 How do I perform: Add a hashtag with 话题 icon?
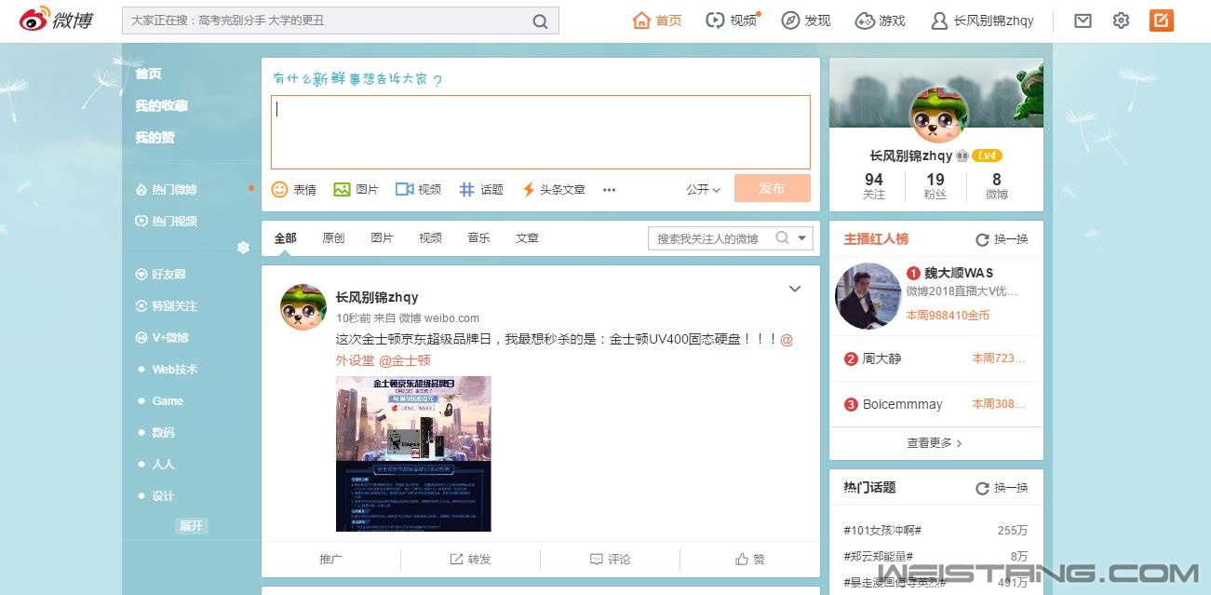click(x=466, y=189)
